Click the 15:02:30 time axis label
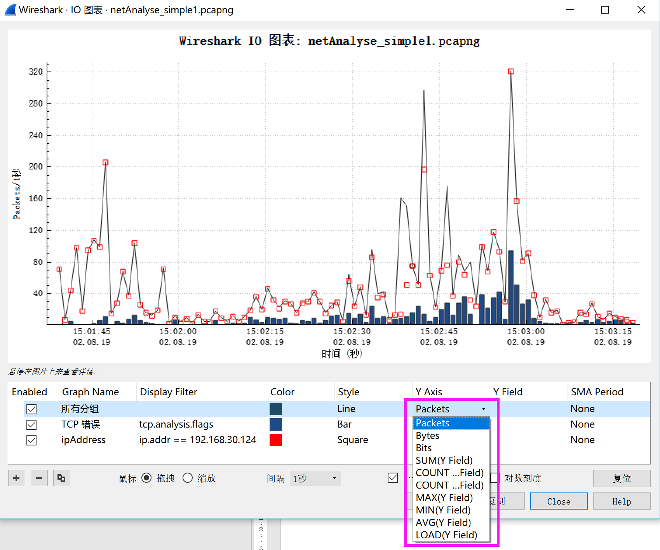The height and width of the screenshot is (550, 660). [x=352, y=332]
